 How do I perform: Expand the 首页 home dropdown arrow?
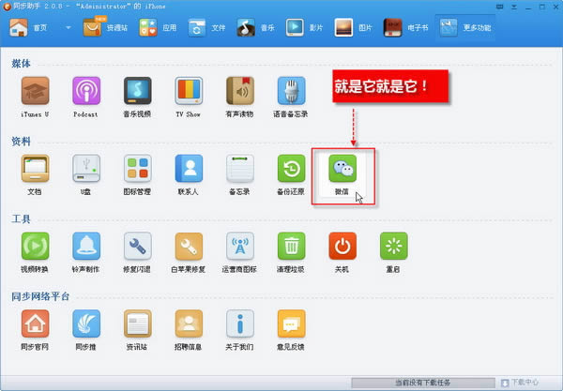68,29
